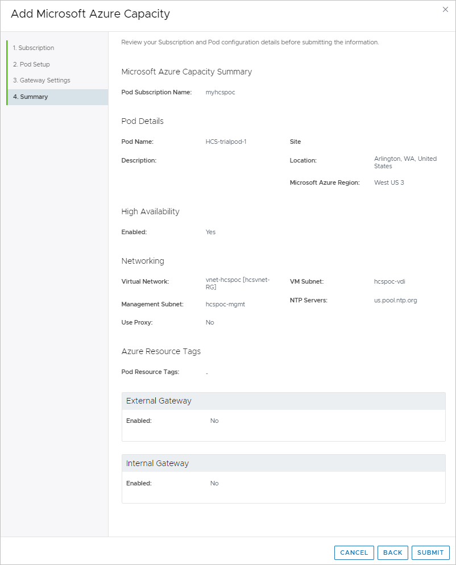
Task: Click the Networking heading
Action: tap(143, 261)
